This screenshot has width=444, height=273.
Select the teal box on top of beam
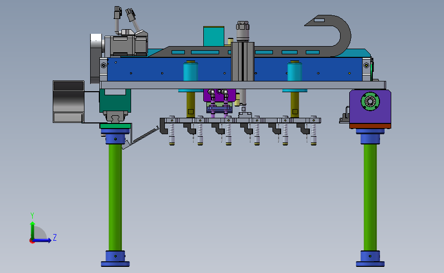214,36
